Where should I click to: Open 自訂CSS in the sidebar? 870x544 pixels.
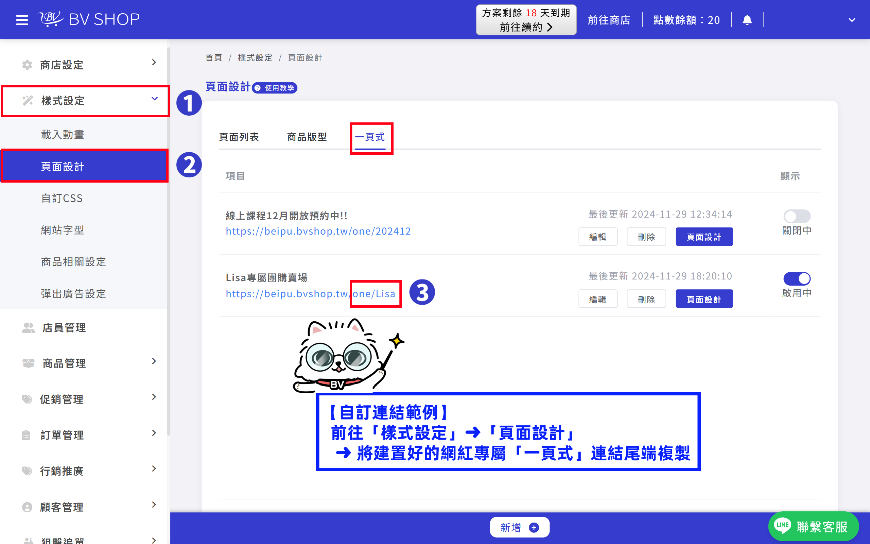(x=62, y=198)
